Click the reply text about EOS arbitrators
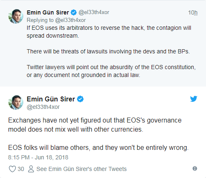The width and height of the screenshot is (206, 178). click(109, 32)
